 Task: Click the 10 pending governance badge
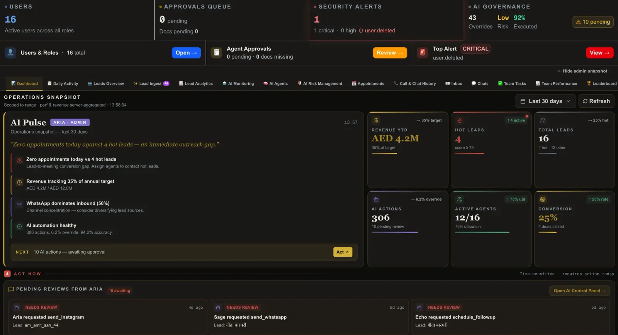(593, 22)
